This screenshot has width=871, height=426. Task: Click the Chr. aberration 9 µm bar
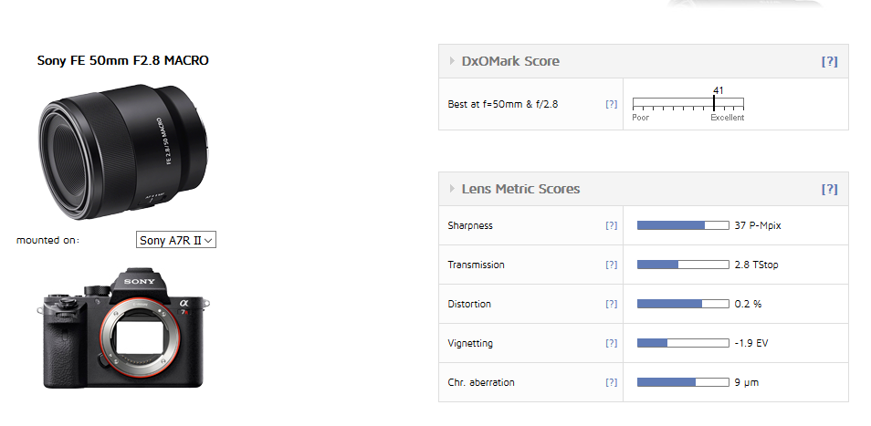click(x=682, y=382)
